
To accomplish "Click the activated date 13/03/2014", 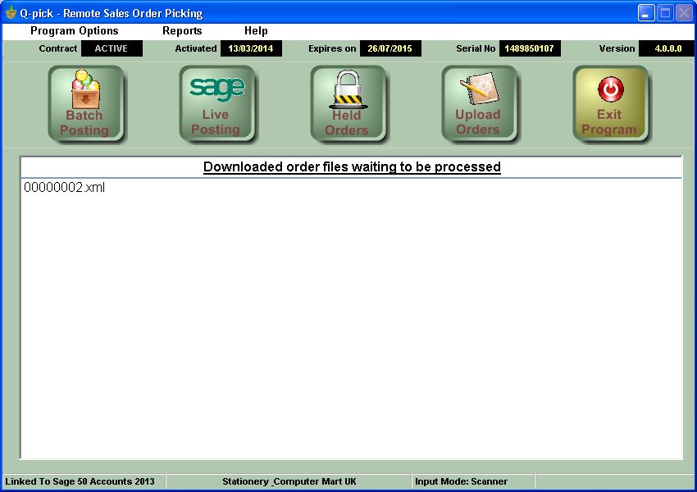I will [x=251, y=48].
